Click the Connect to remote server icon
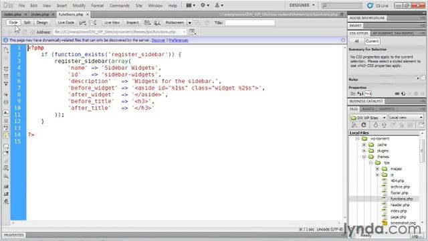Image resolution: width=428 pixels, height=241 pixels. pos(354,125)
